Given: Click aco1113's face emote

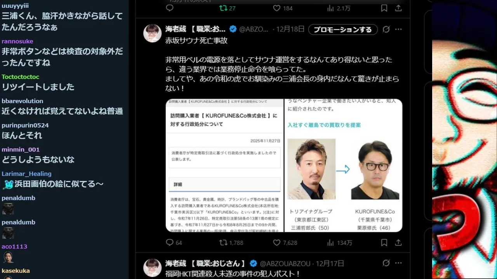Looking at the screenshot, I should (8, 257).
